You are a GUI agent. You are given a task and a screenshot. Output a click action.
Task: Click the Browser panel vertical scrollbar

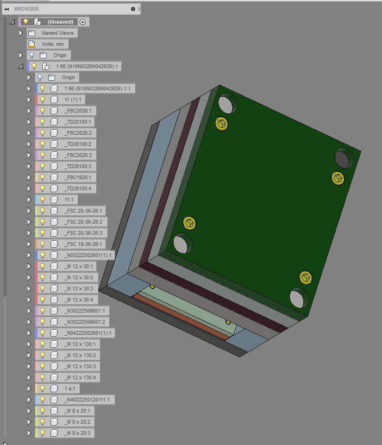(5, 156)
